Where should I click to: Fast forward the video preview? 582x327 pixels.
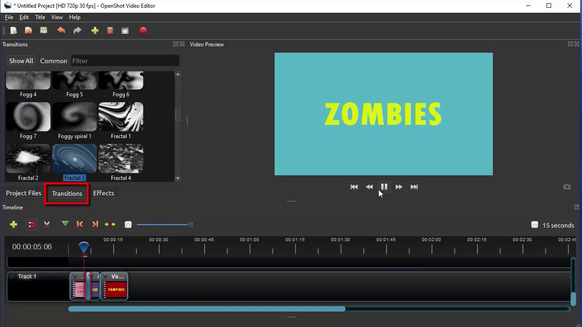click(399, 187)
